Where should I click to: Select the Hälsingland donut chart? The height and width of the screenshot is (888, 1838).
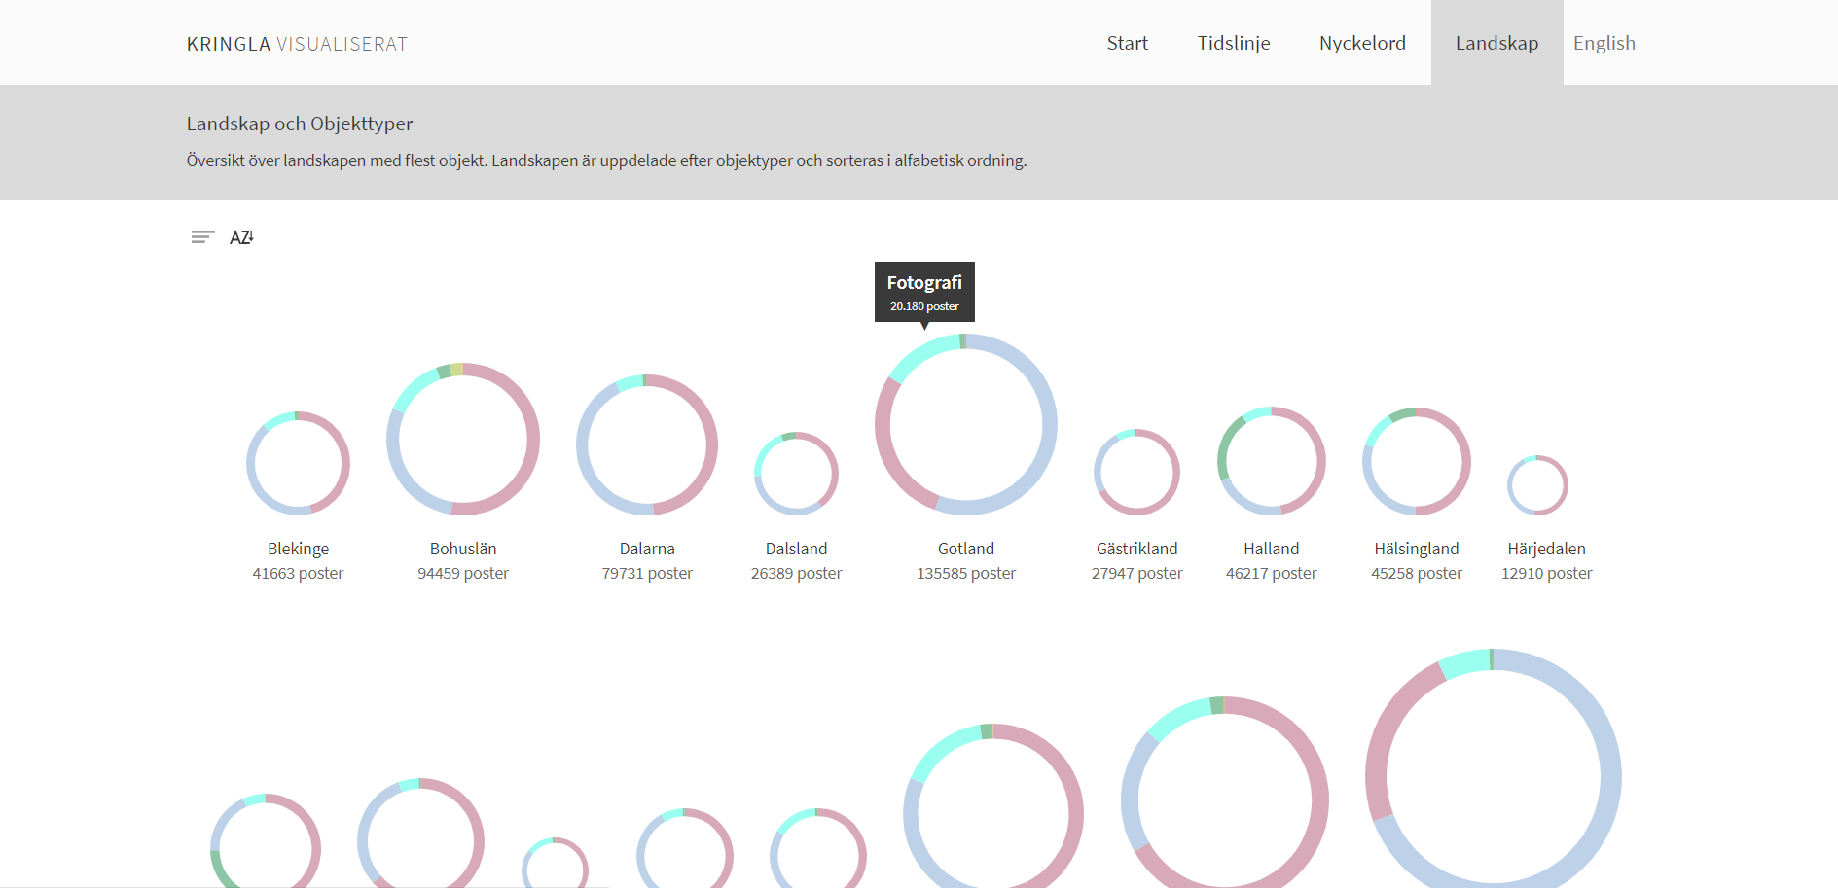[1463, 462]
